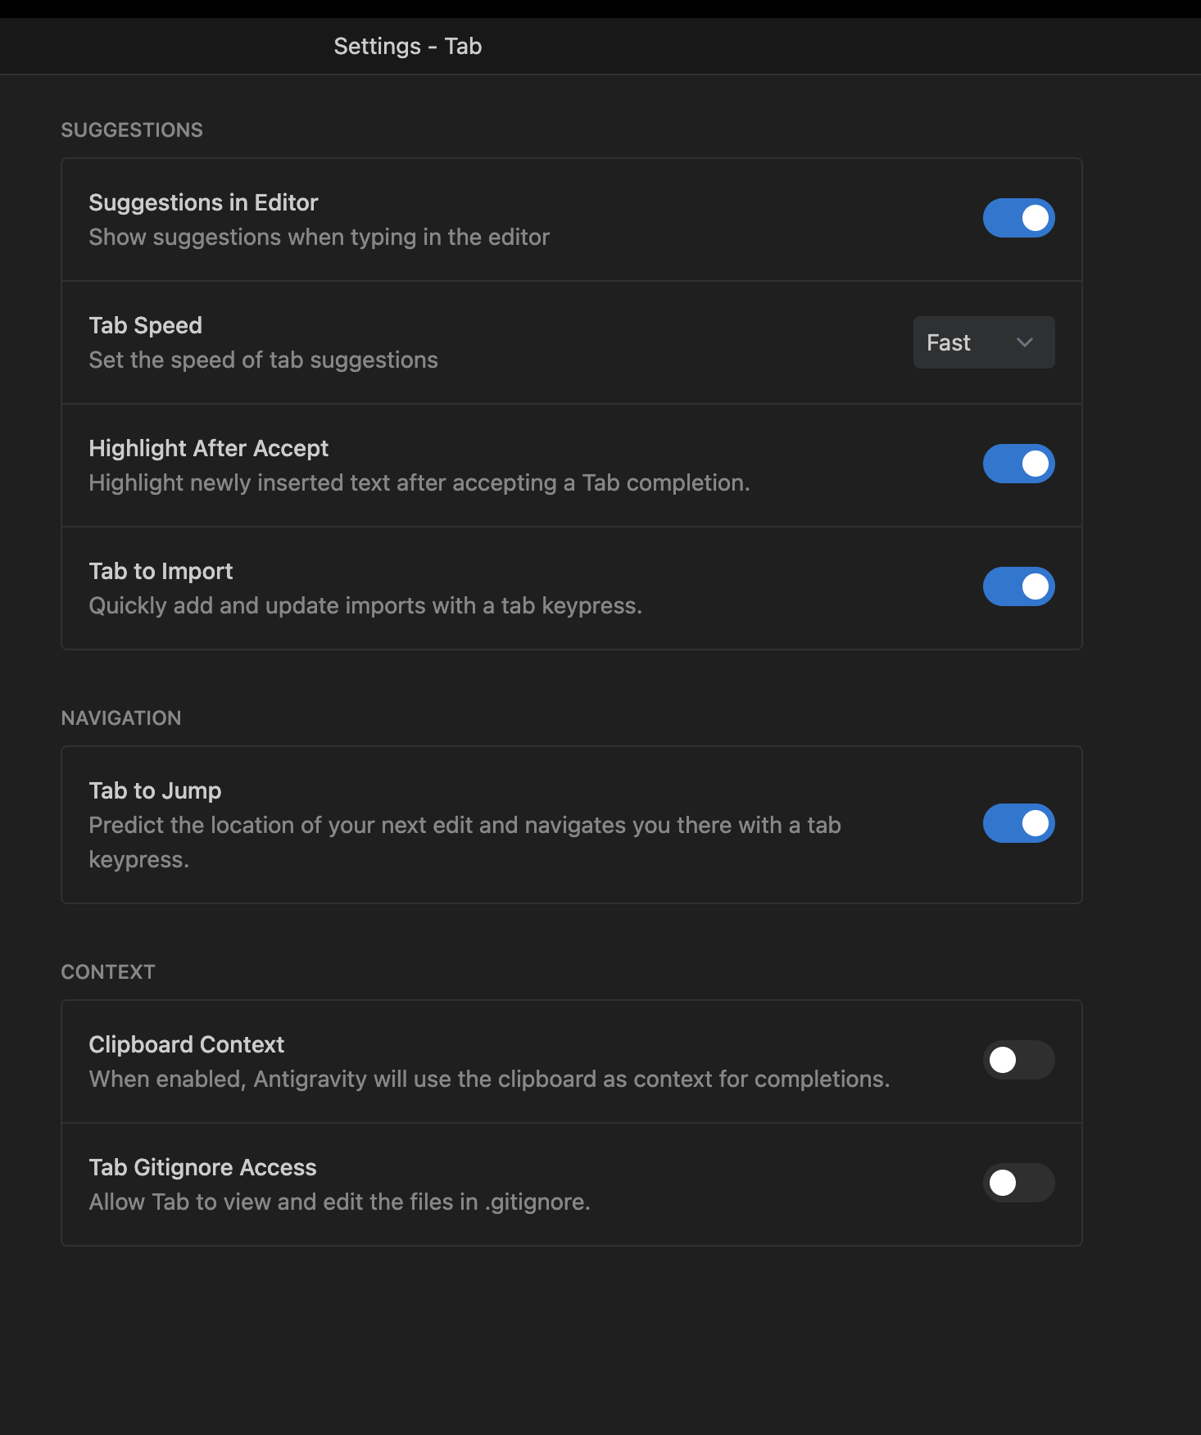Click the NAVIGATION section header
The image size is (1201, 1435).
tap(120, 718)
